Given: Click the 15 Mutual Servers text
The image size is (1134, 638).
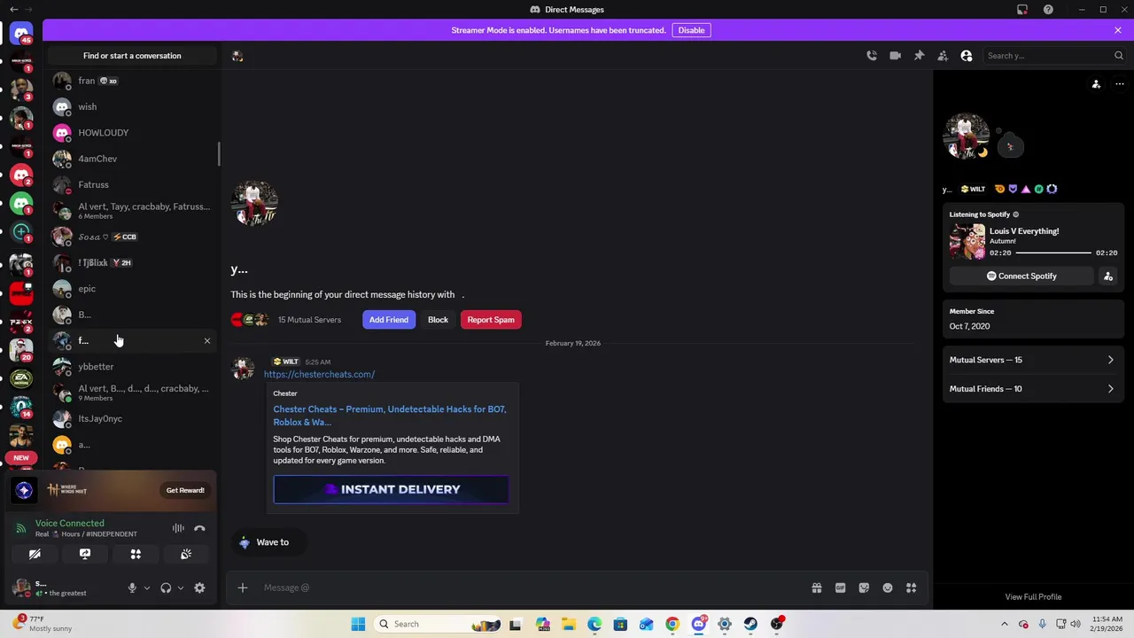Looking at the screenshot, I should [309, 320].
